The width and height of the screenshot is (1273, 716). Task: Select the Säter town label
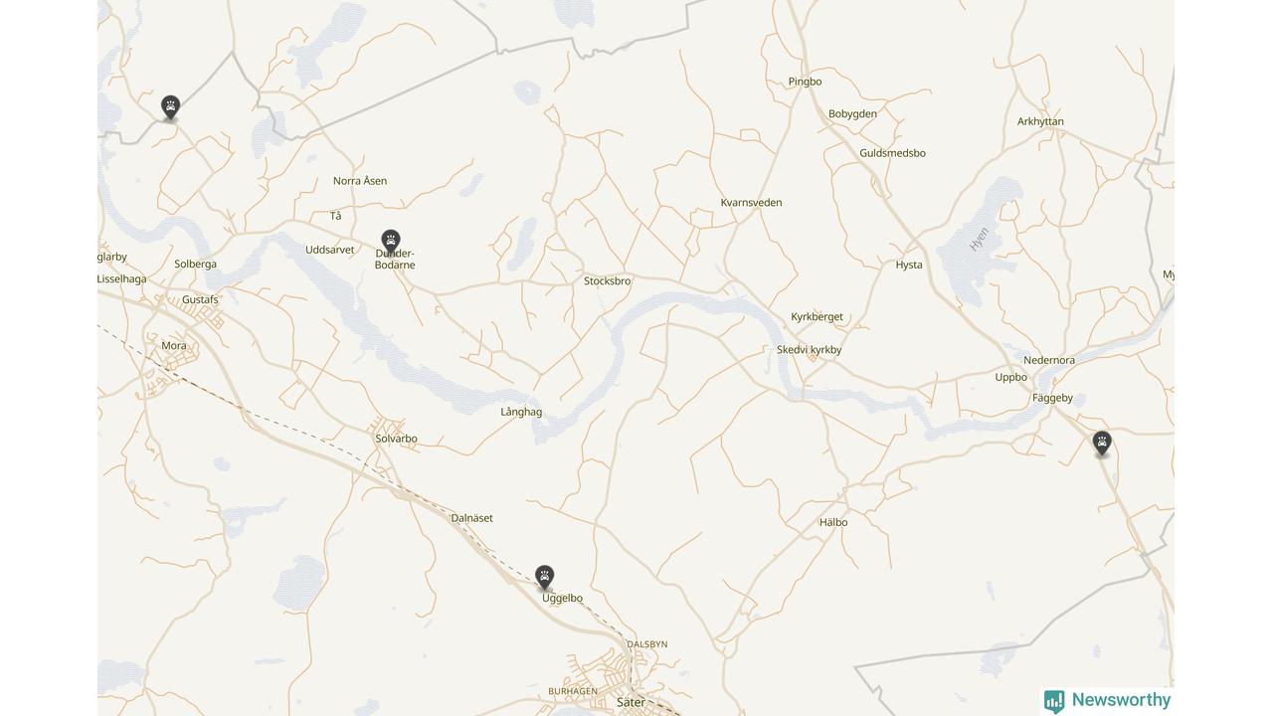tap(631, 702)
